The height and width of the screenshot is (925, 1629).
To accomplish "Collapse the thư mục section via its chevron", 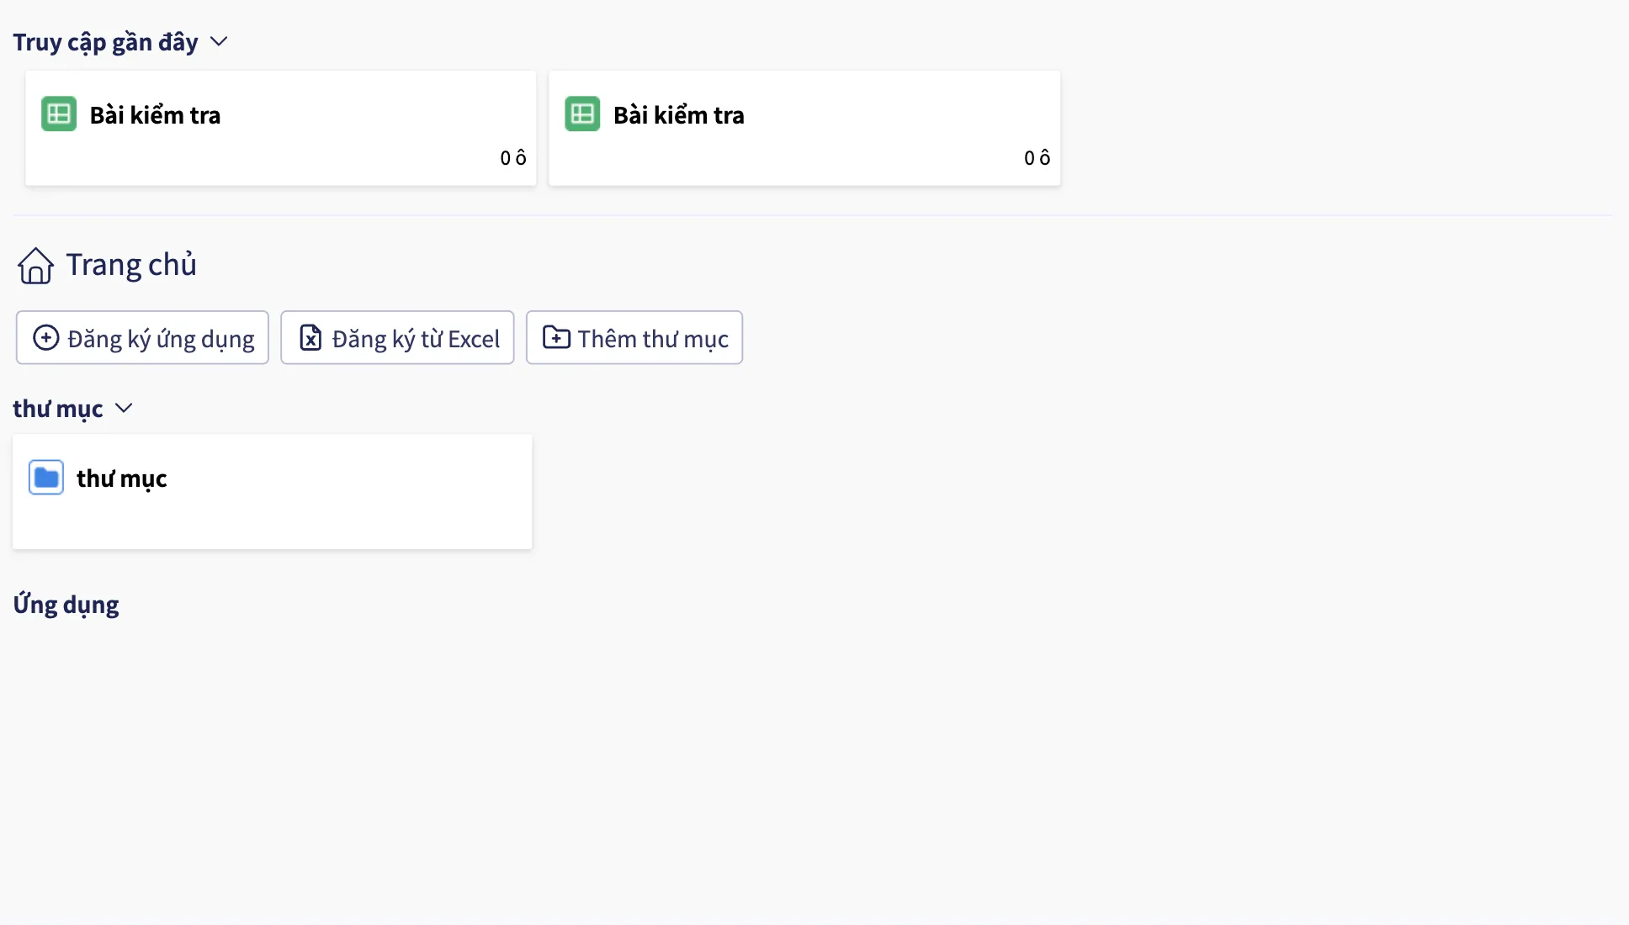I will pyautogui.click(x=124, y=409).
